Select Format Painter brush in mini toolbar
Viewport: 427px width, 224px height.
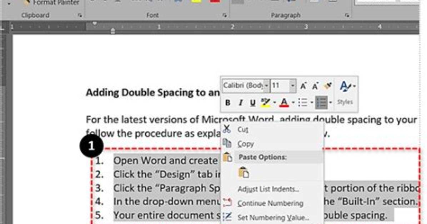click(x=328, y=86)
